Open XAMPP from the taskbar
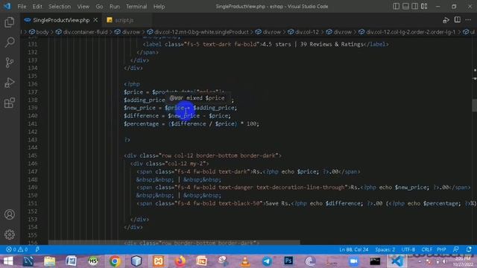Viewport: 477px width, 268px height. (158, 261)
